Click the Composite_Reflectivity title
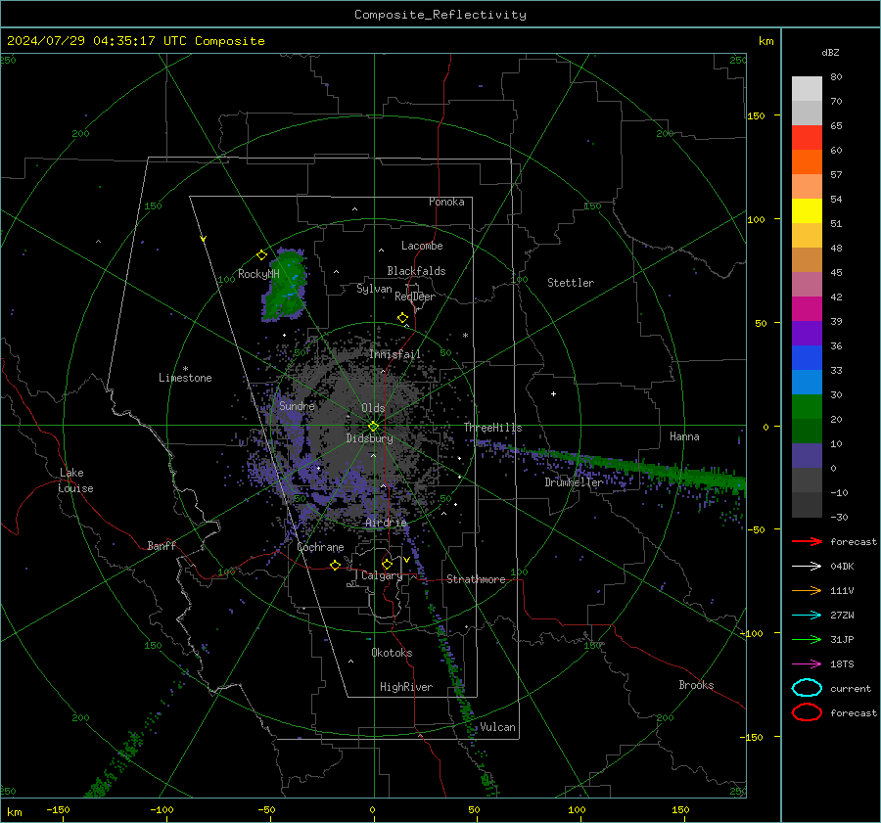 (x=440, y=15)
